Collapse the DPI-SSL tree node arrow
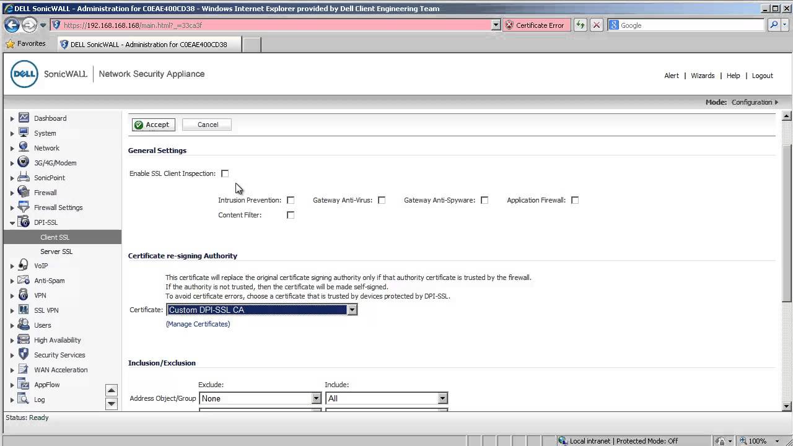Viewport: 793px width, 446px height. click(x=12, y=222)
